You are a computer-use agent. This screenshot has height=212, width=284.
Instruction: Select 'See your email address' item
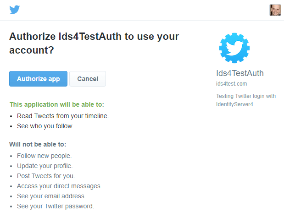(x=51, y=196)
